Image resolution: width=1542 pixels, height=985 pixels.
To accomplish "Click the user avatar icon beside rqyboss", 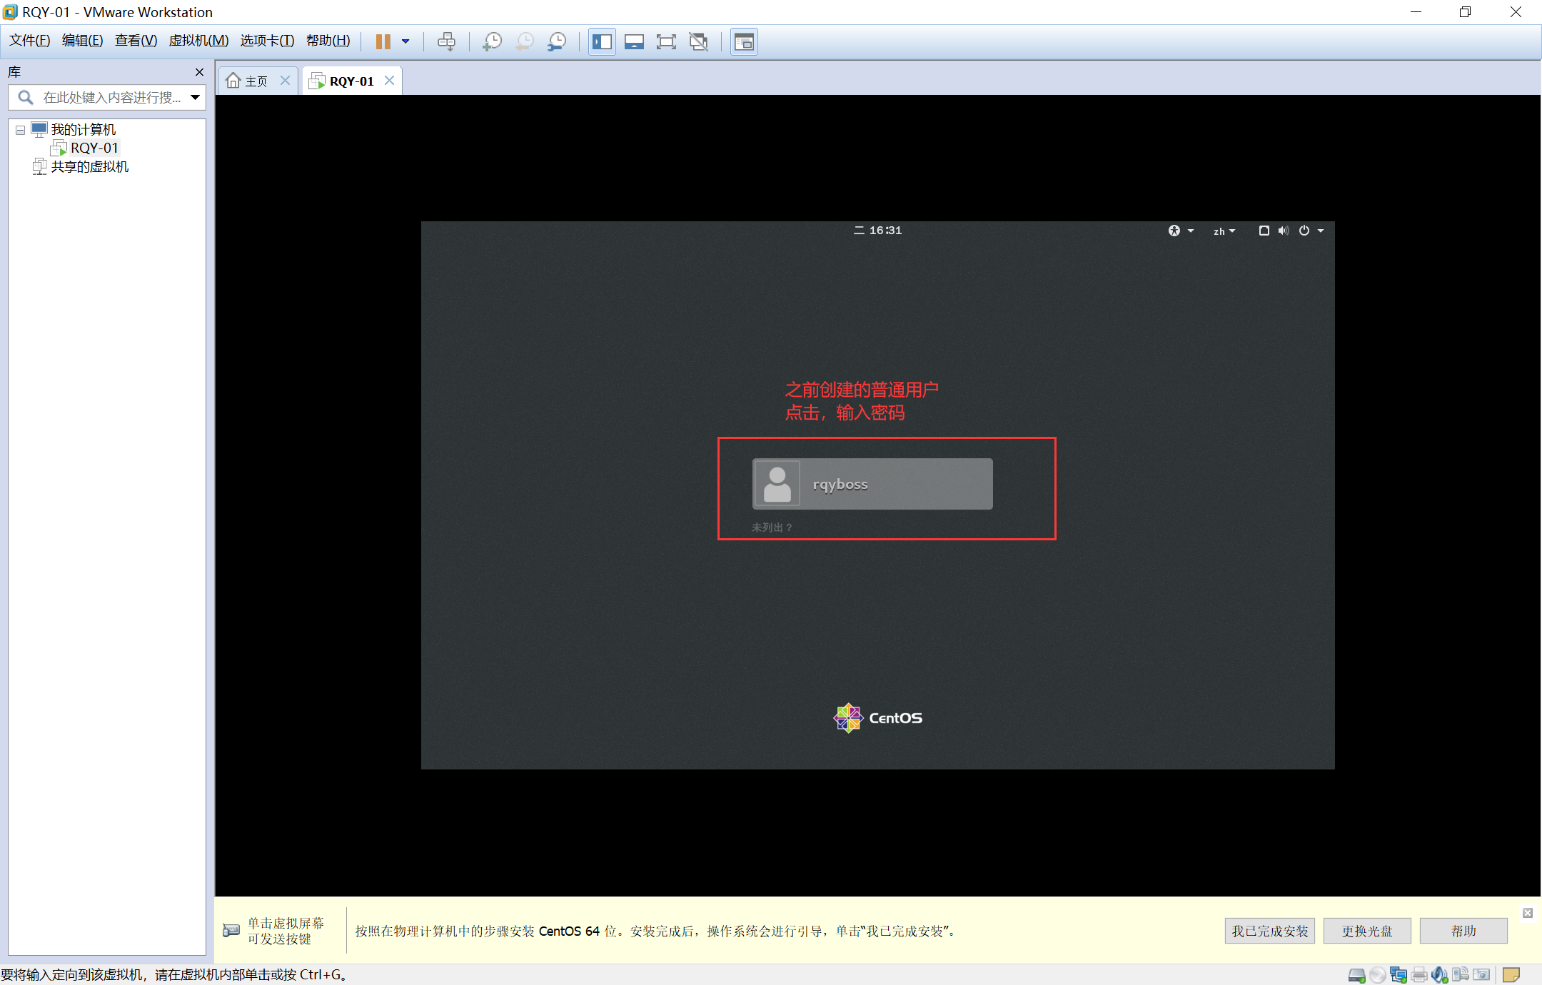I will click(777, 484).
